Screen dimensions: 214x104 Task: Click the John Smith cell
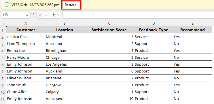(x=26, y=85)
